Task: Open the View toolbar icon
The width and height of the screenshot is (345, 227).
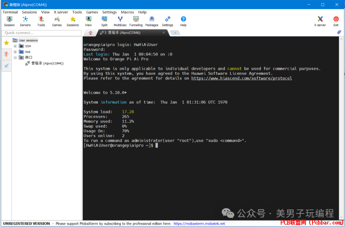Action: (88, 22)
